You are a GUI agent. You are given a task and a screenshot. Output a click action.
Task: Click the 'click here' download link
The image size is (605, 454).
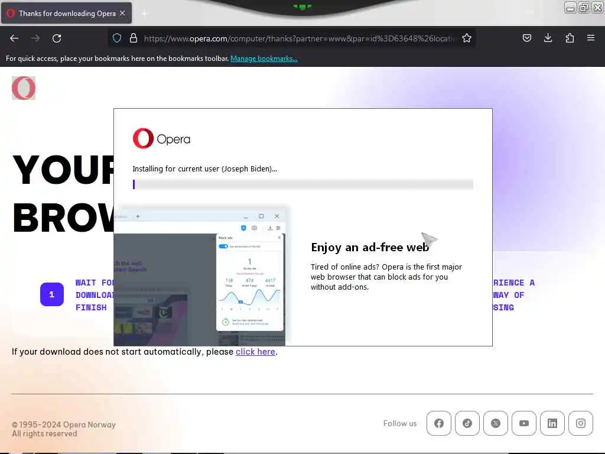[255, 352]
